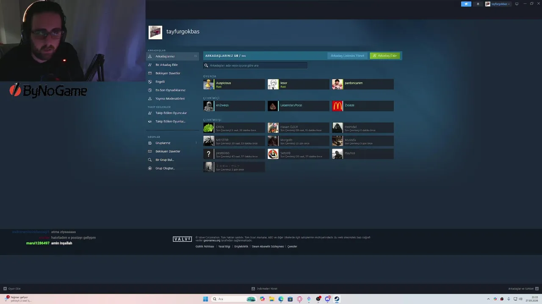This screenshot has height=304, width=542.
Task: Open the volume control in system tray
Action: [x=521, y=299]
